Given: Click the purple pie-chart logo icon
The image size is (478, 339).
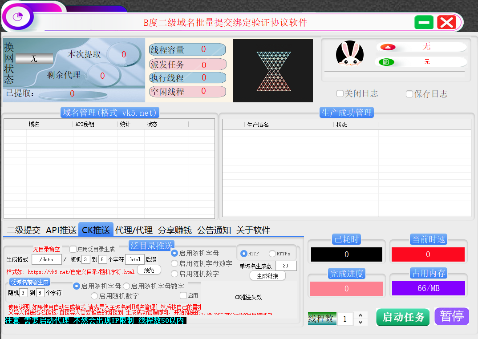Looking at the screenshot, I should pyautogui.click(x=17, y=17).
